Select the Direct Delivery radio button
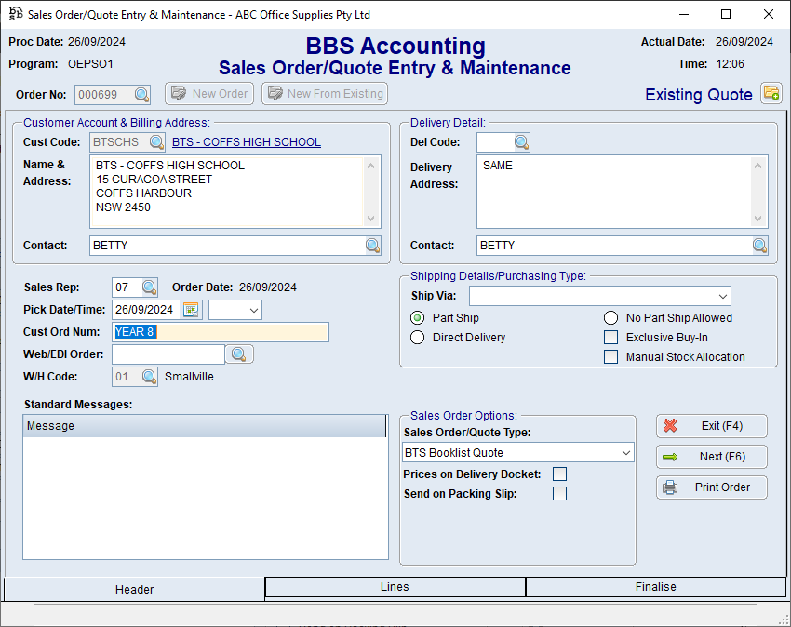The width and height of the screenshot is (791, 627). coord(418,338)
